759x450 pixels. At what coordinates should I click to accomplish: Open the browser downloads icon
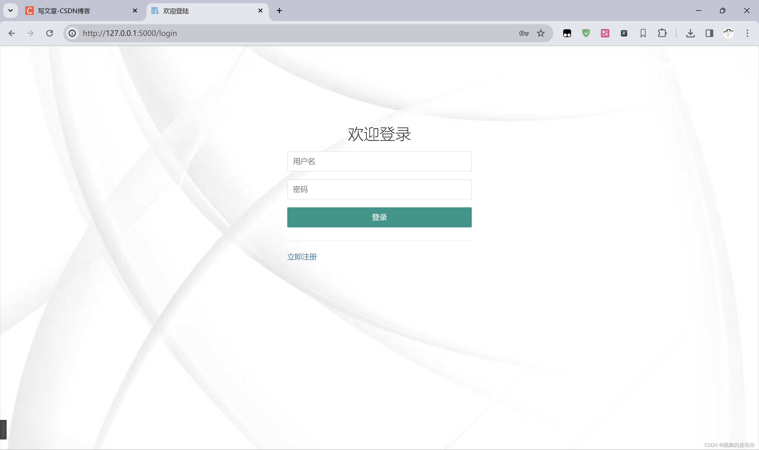690,33
